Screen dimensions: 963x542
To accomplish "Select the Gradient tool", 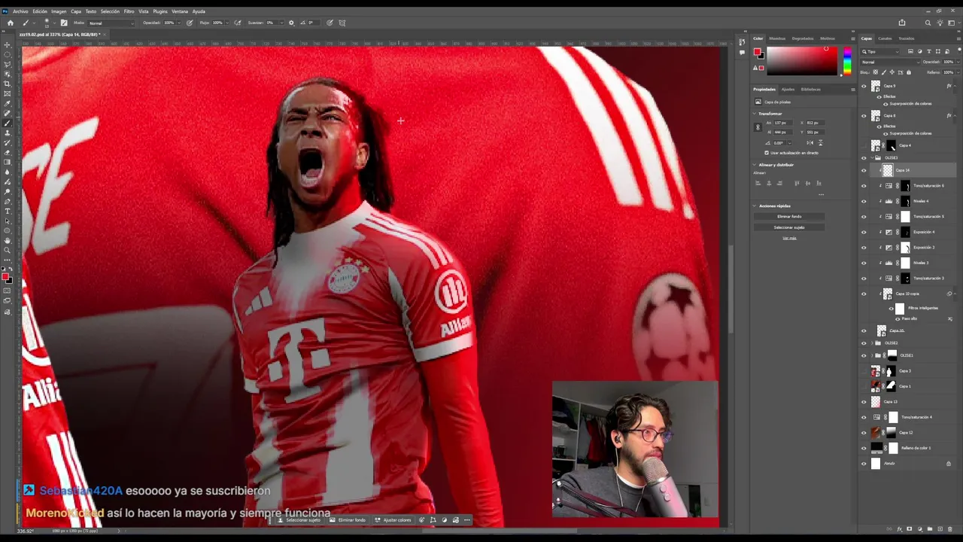I will point(8,163).
